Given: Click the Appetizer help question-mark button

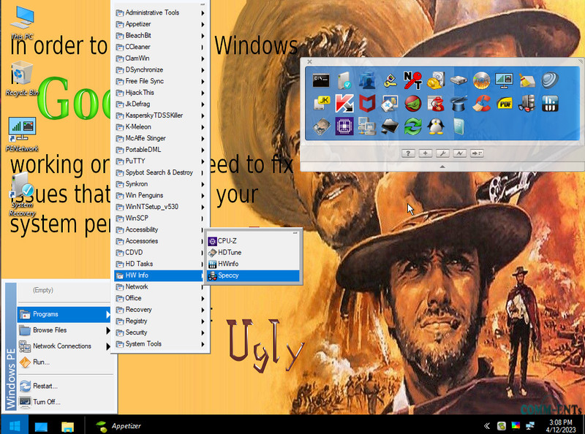Looking at the screenshot, I should point(408,153).
